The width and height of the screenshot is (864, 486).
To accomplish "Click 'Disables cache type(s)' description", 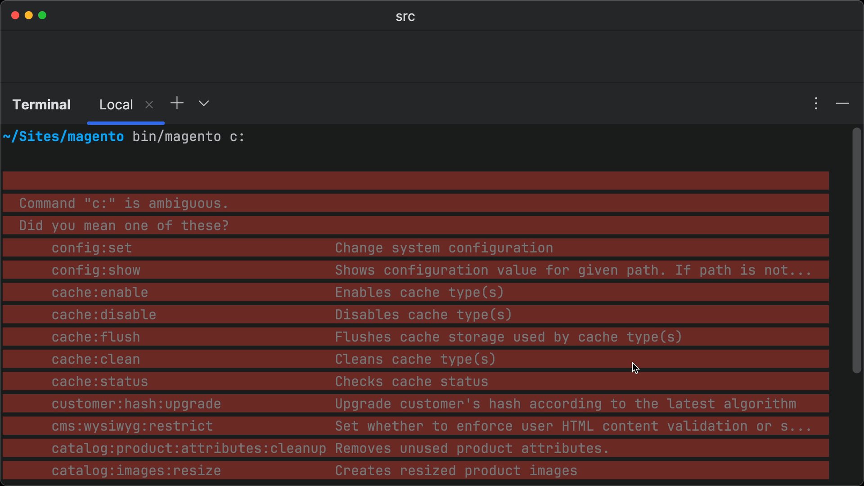I will [423, 315].
